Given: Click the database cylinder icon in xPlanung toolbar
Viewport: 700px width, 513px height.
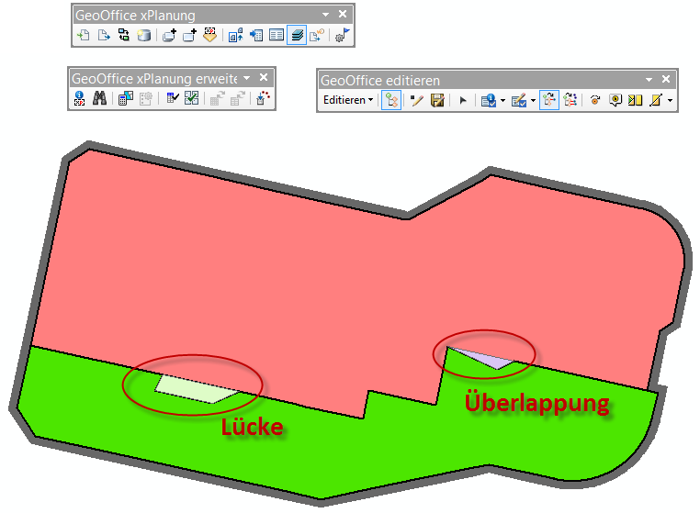Looking at the screenshot, I should [143, 36].
